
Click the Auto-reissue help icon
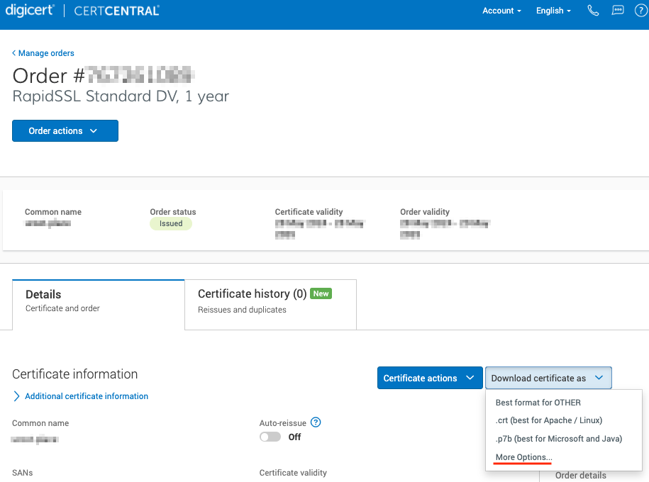(316, 422)
